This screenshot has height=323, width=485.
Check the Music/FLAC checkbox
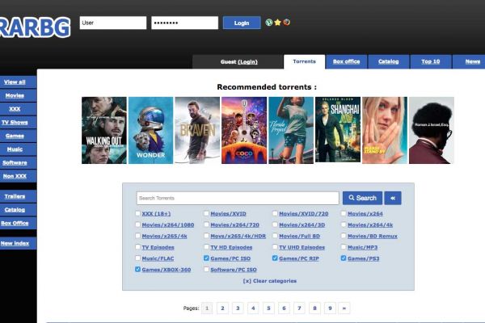(x=137, y=258)
